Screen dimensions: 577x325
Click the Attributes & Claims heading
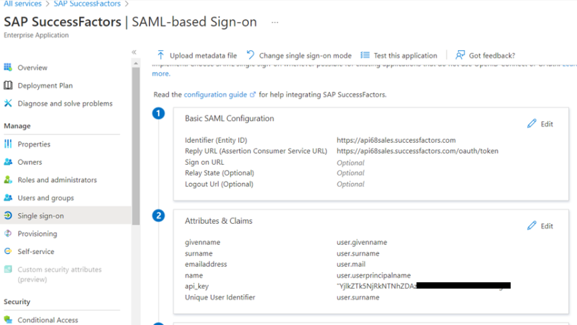click(x=219, y=220)
